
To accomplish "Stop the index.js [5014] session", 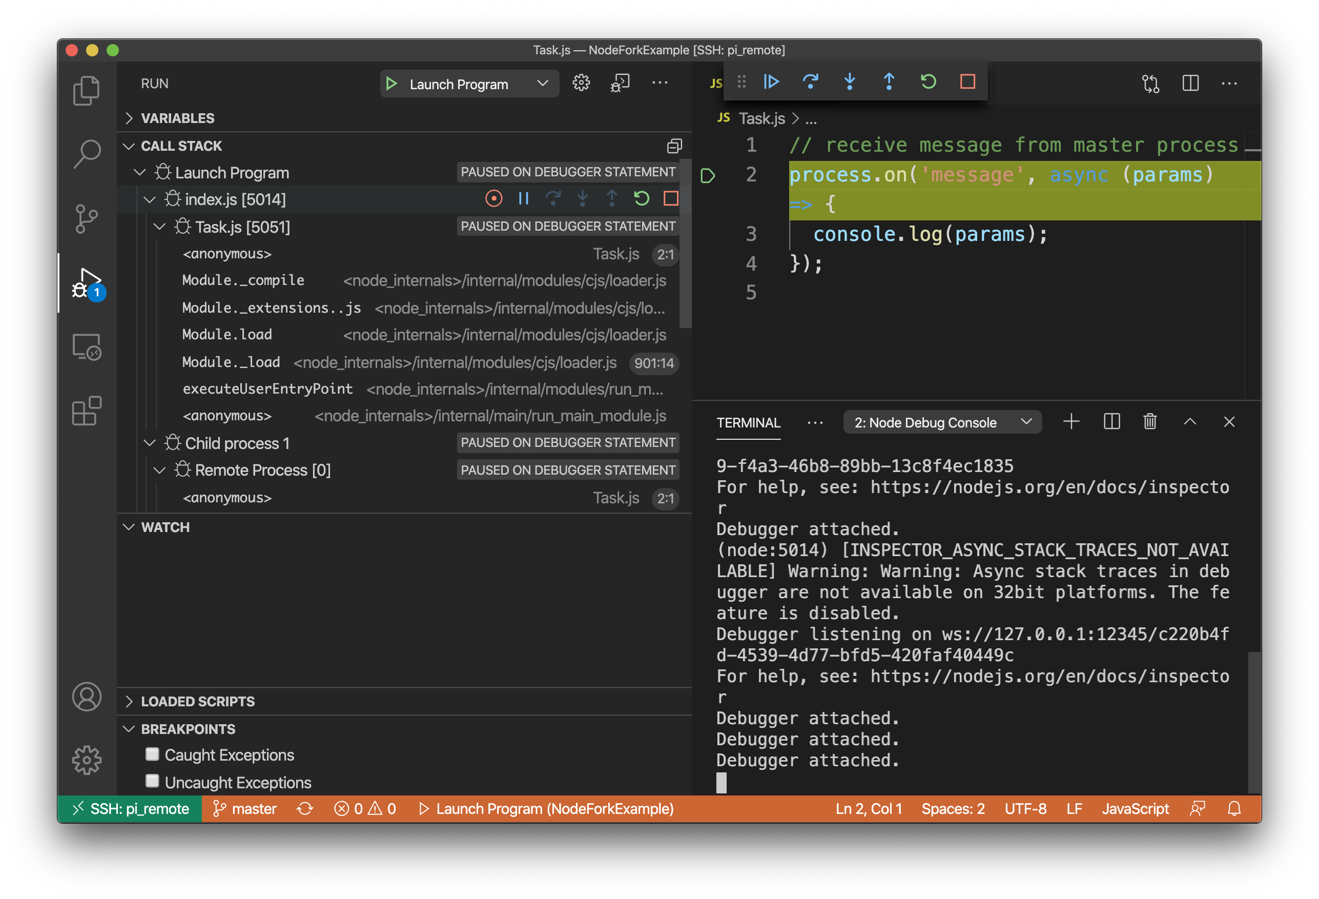I will coord(671,199).
